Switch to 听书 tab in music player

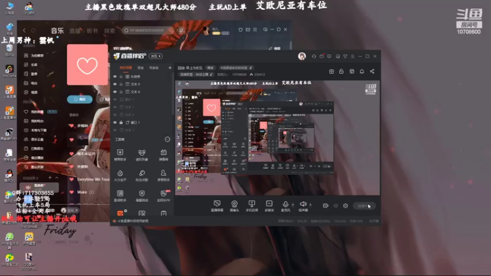coord(93,31)
